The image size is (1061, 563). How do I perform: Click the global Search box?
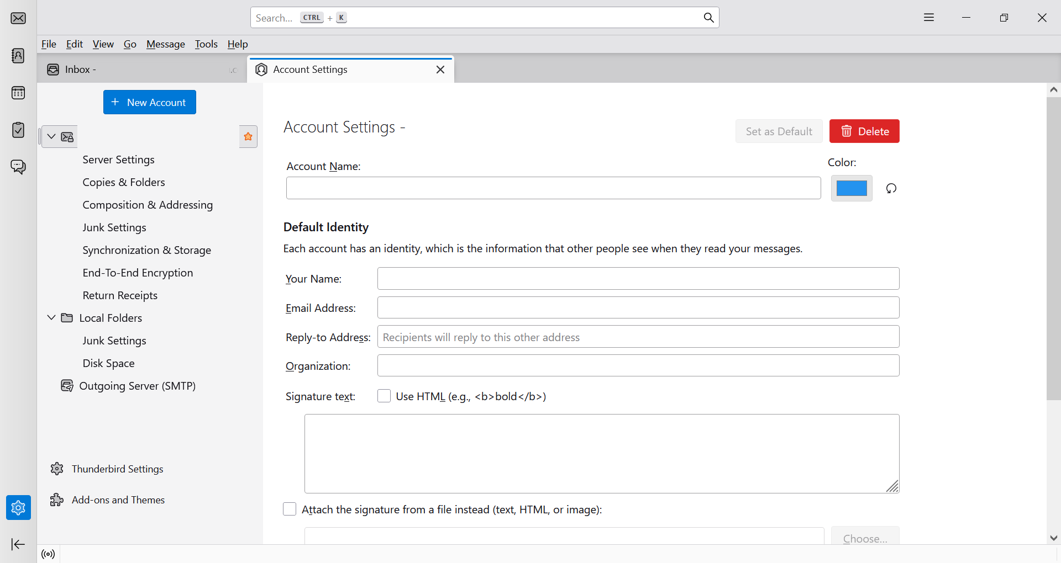[x=485, y=18]
